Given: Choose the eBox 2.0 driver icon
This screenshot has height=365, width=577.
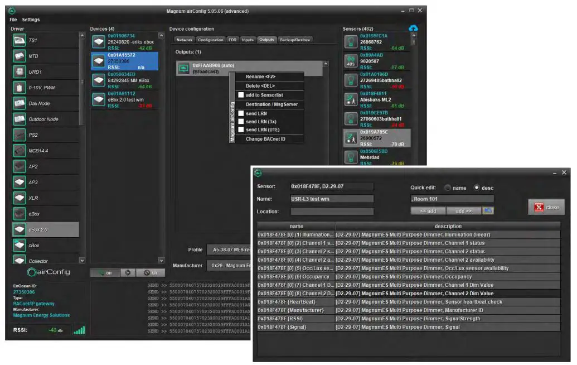Looking at the screenshot, I should click(x=19, y=230).
